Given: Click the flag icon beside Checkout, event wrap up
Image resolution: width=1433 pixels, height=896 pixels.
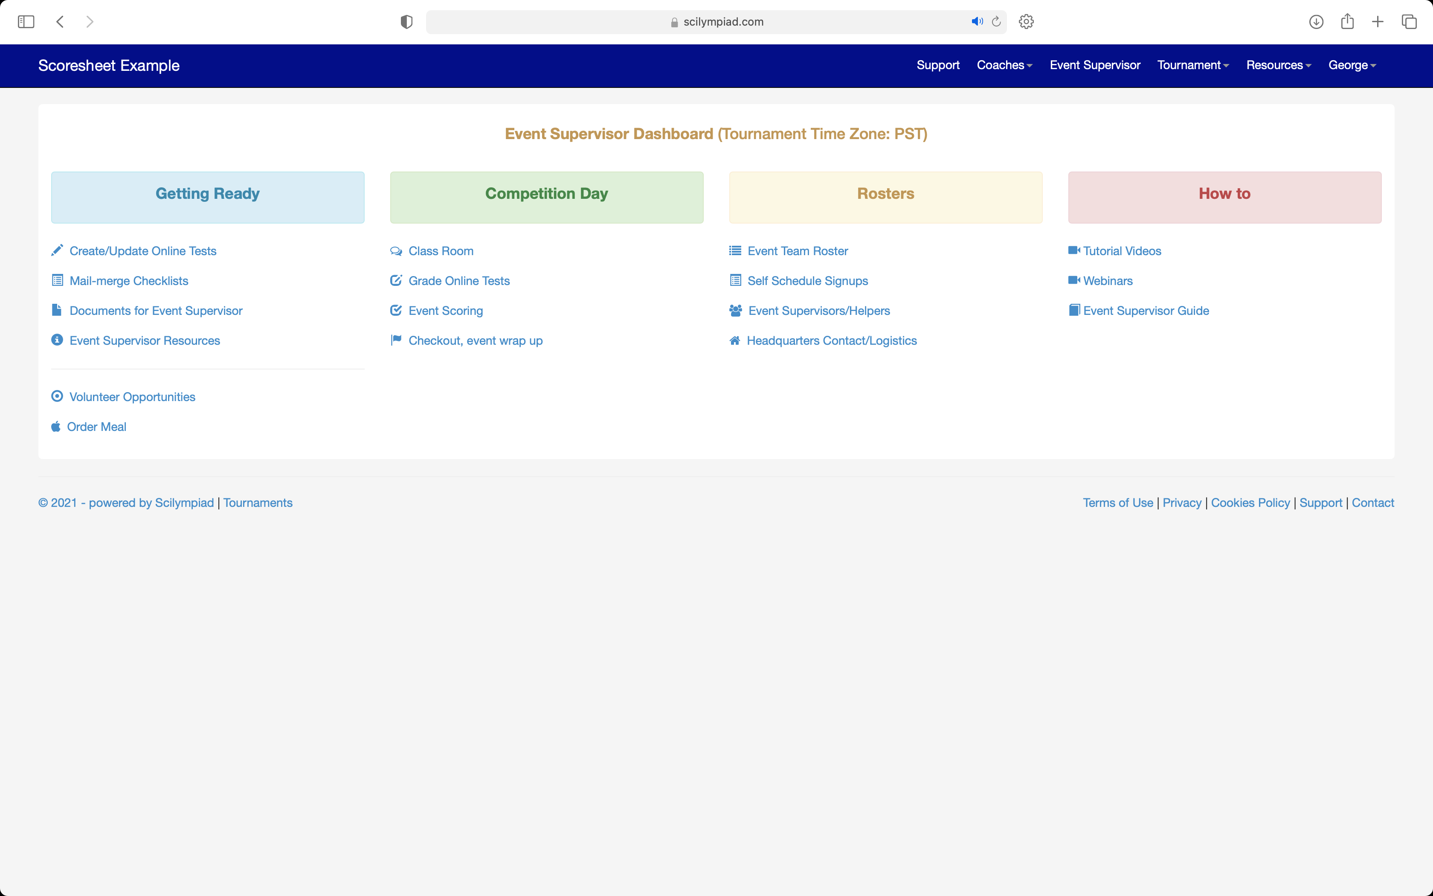Looking at the screenshot, I should point(395,340).
